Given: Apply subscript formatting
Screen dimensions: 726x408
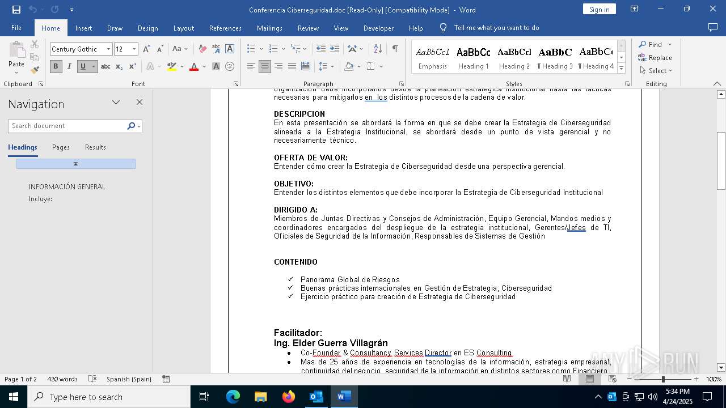Looking at the screenshot, I should click(119, 66).
